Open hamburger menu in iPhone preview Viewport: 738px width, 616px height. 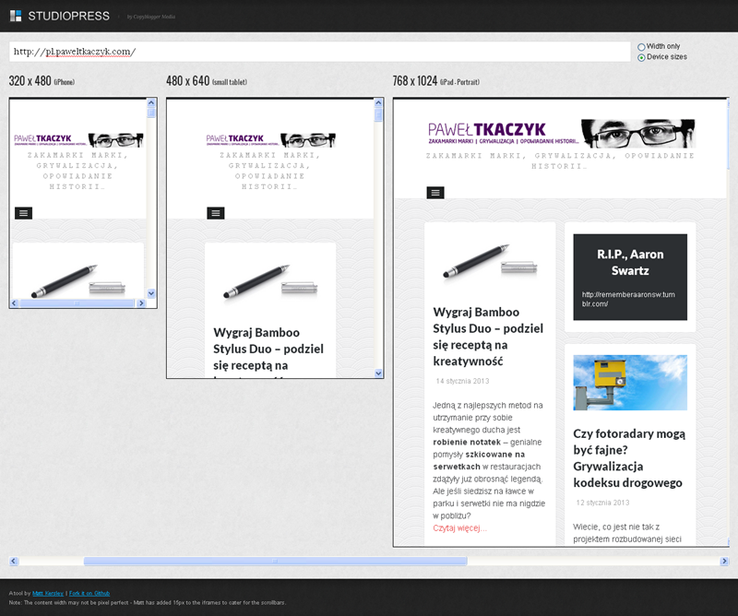point(24,213)
